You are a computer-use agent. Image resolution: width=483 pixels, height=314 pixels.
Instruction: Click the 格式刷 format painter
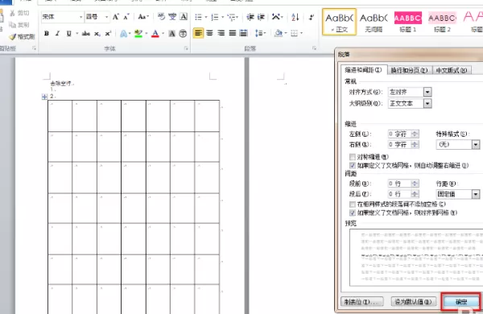coord(22,37)
